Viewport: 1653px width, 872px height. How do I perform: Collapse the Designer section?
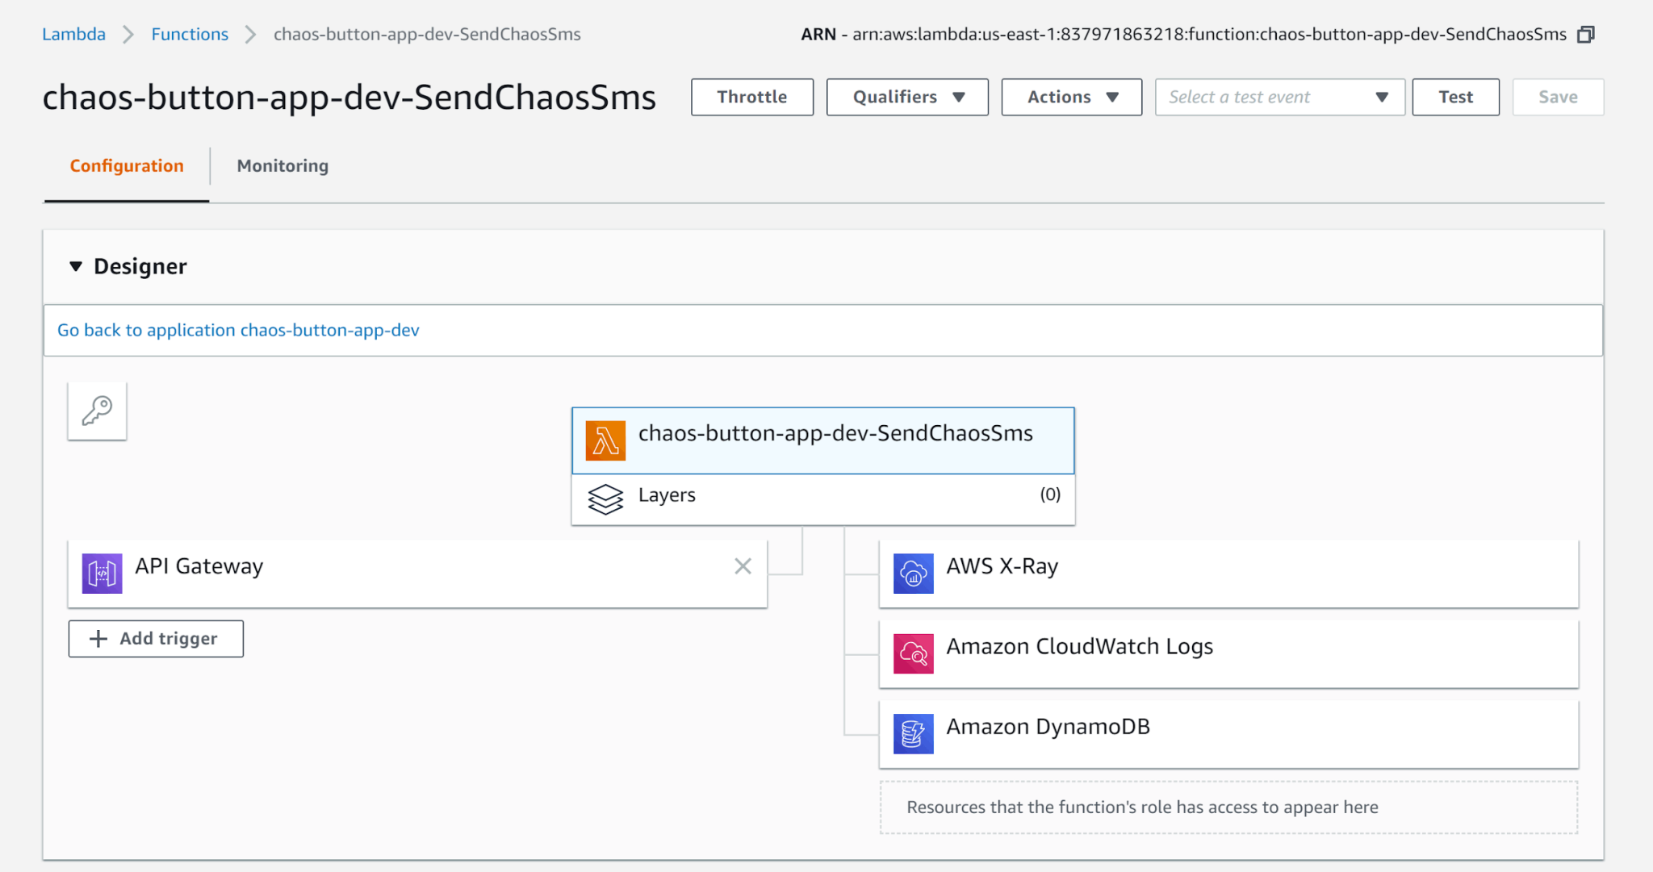pyautogui.click(x=75, y=266)
